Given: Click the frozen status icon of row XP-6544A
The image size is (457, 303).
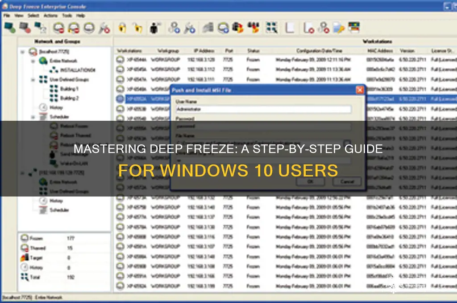Looking at the screenshot, I should coord(120,60).
